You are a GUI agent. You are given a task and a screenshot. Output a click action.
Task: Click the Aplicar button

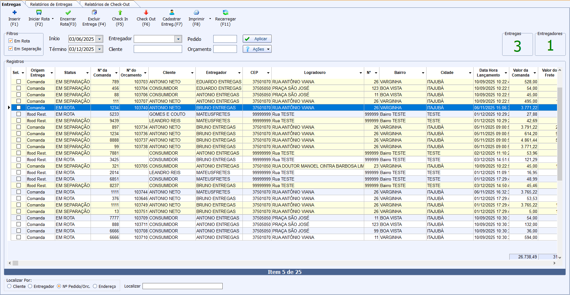coord(257,39)
